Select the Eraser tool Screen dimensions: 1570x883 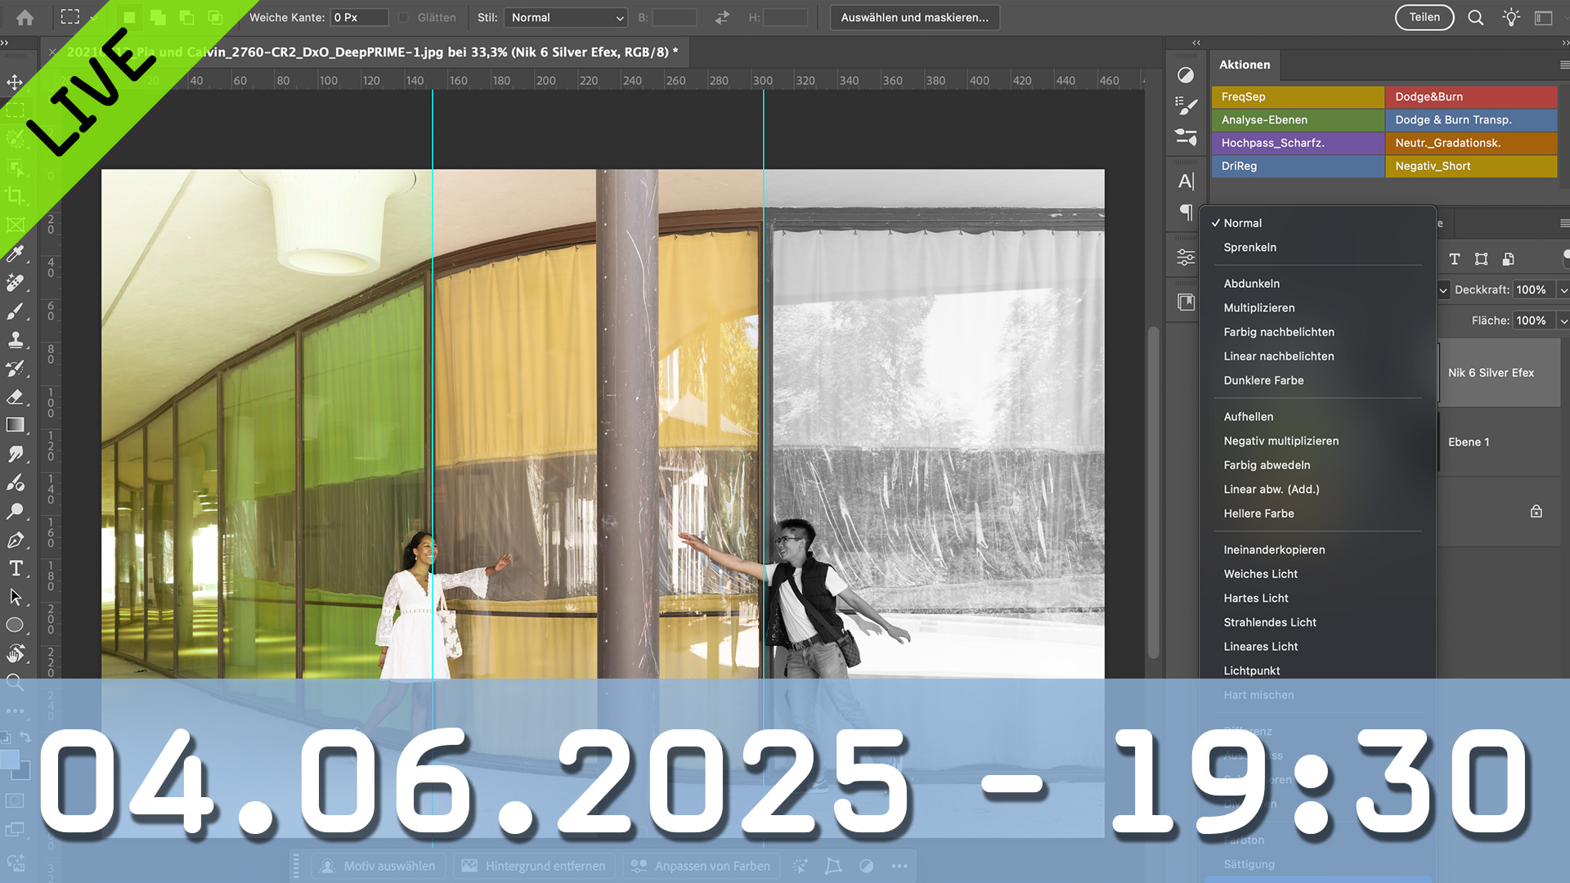click(x=15, y=397)
